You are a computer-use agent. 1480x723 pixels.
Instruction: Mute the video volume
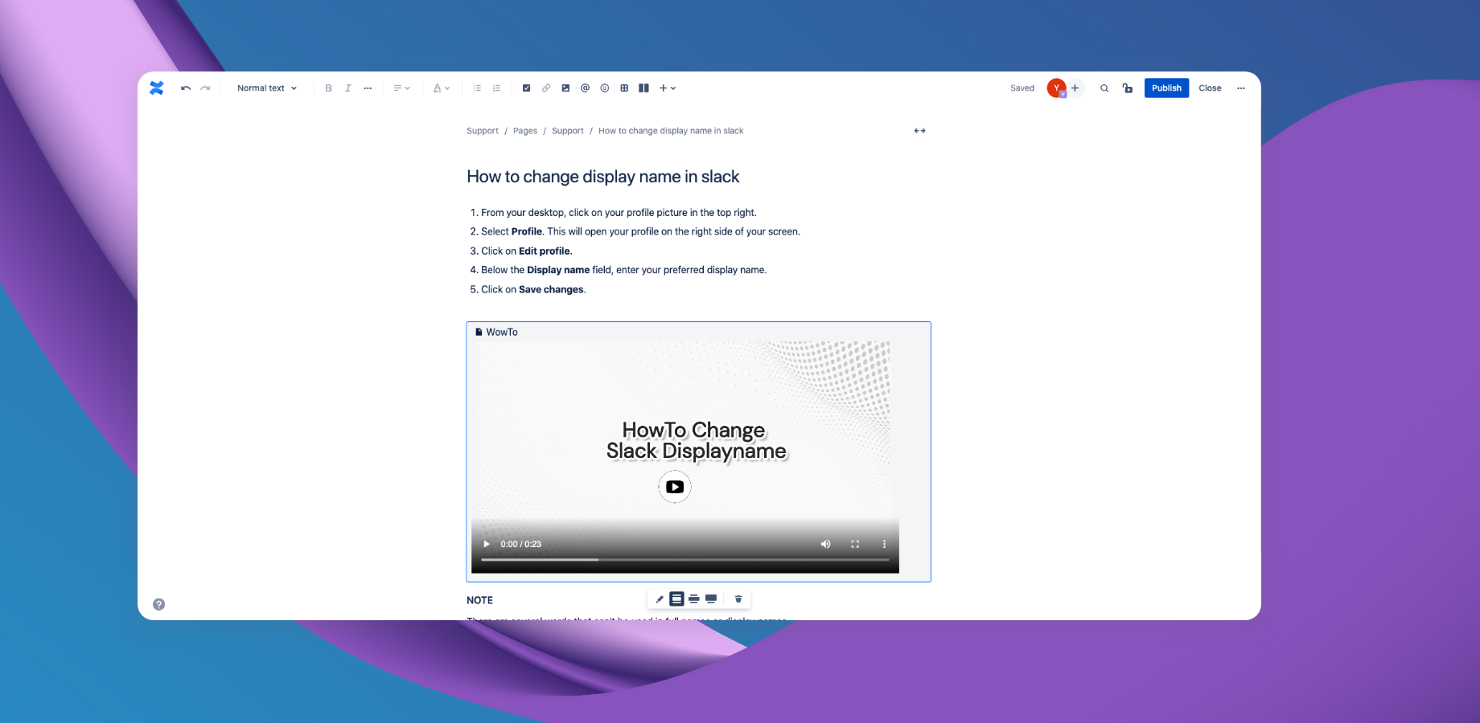coord(825,544)
